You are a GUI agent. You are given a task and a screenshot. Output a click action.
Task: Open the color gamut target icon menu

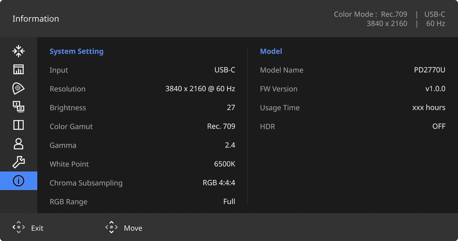[x=18, y=88]
